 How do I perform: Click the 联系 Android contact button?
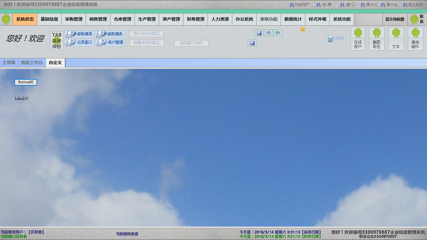pos(417,19)
